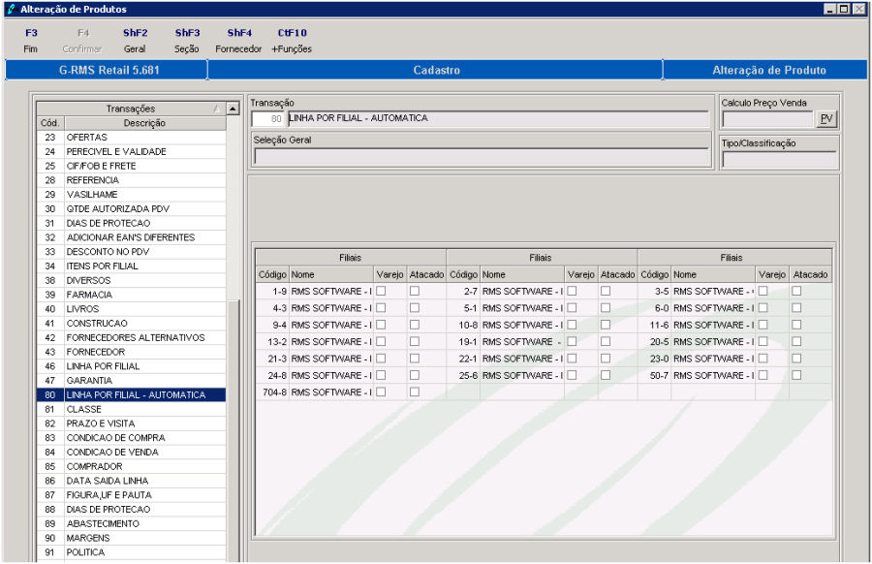This screenshot has height=564, width=872.
Task: Click the Fornecedor (ShF4) toolbar icon
Action: (239, 39)
